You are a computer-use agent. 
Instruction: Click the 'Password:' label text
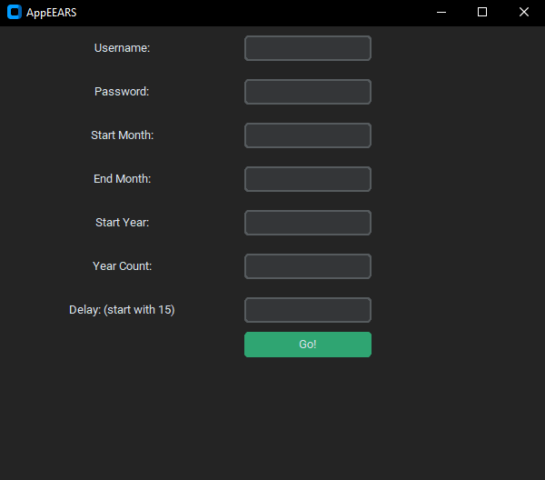click(x=122, y=92)
